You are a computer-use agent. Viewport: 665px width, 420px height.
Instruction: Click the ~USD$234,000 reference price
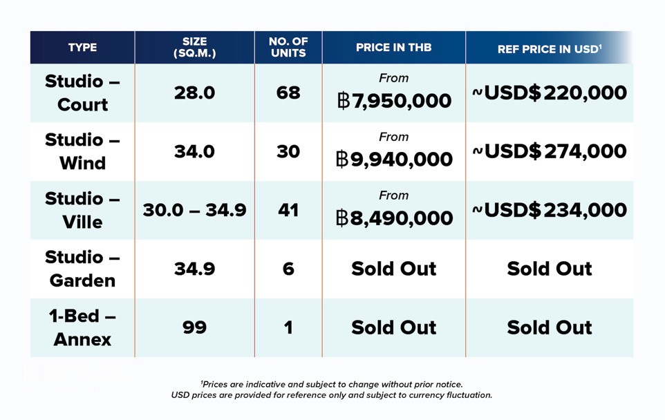[550, 210]
